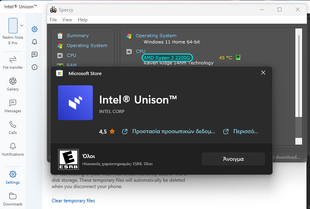Select the notification settings bell icon
The width and height of the screenshot is (310, 209).
coord(35,42)
